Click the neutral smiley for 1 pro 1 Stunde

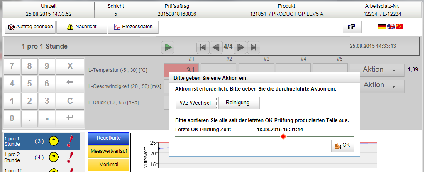pos(54,141)
